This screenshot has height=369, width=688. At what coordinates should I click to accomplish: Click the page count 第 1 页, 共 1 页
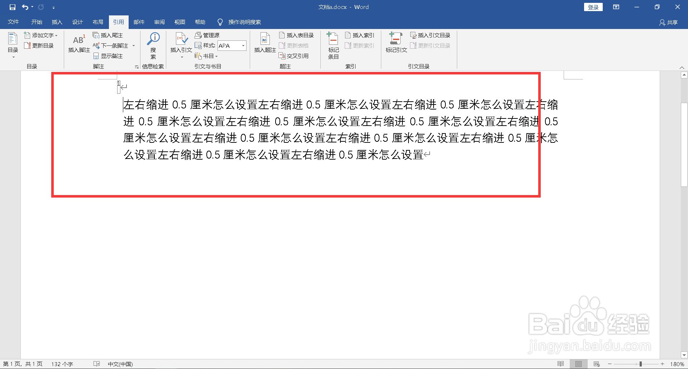pyautogui.click(x=23, y=364)
